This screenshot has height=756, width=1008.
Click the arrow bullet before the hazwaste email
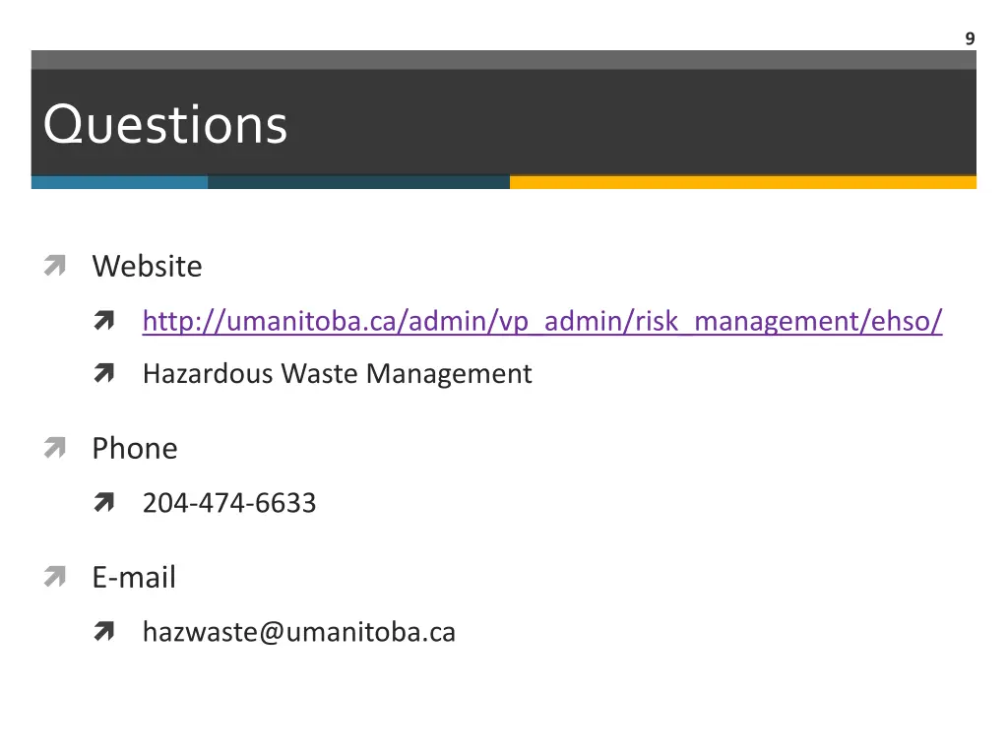(x=105, y=632)
